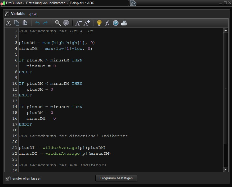
Task: Open help via blue question mark
Action: click(116, 23)
